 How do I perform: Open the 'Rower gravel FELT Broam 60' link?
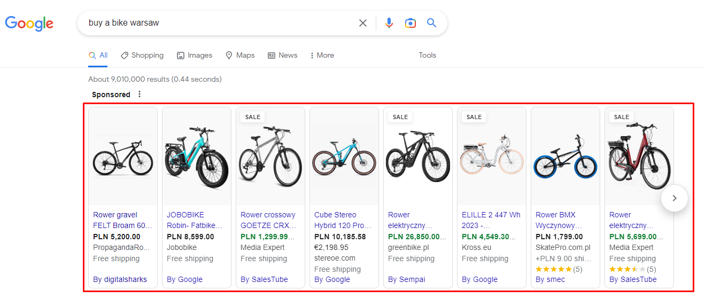[x=122, y=220]
